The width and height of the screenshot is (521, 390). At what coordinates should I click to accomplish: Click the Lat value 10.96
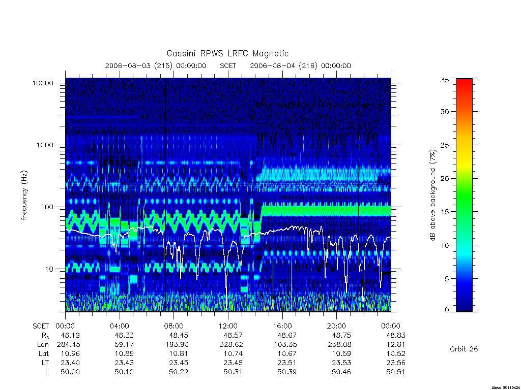(x=70, y=353)
